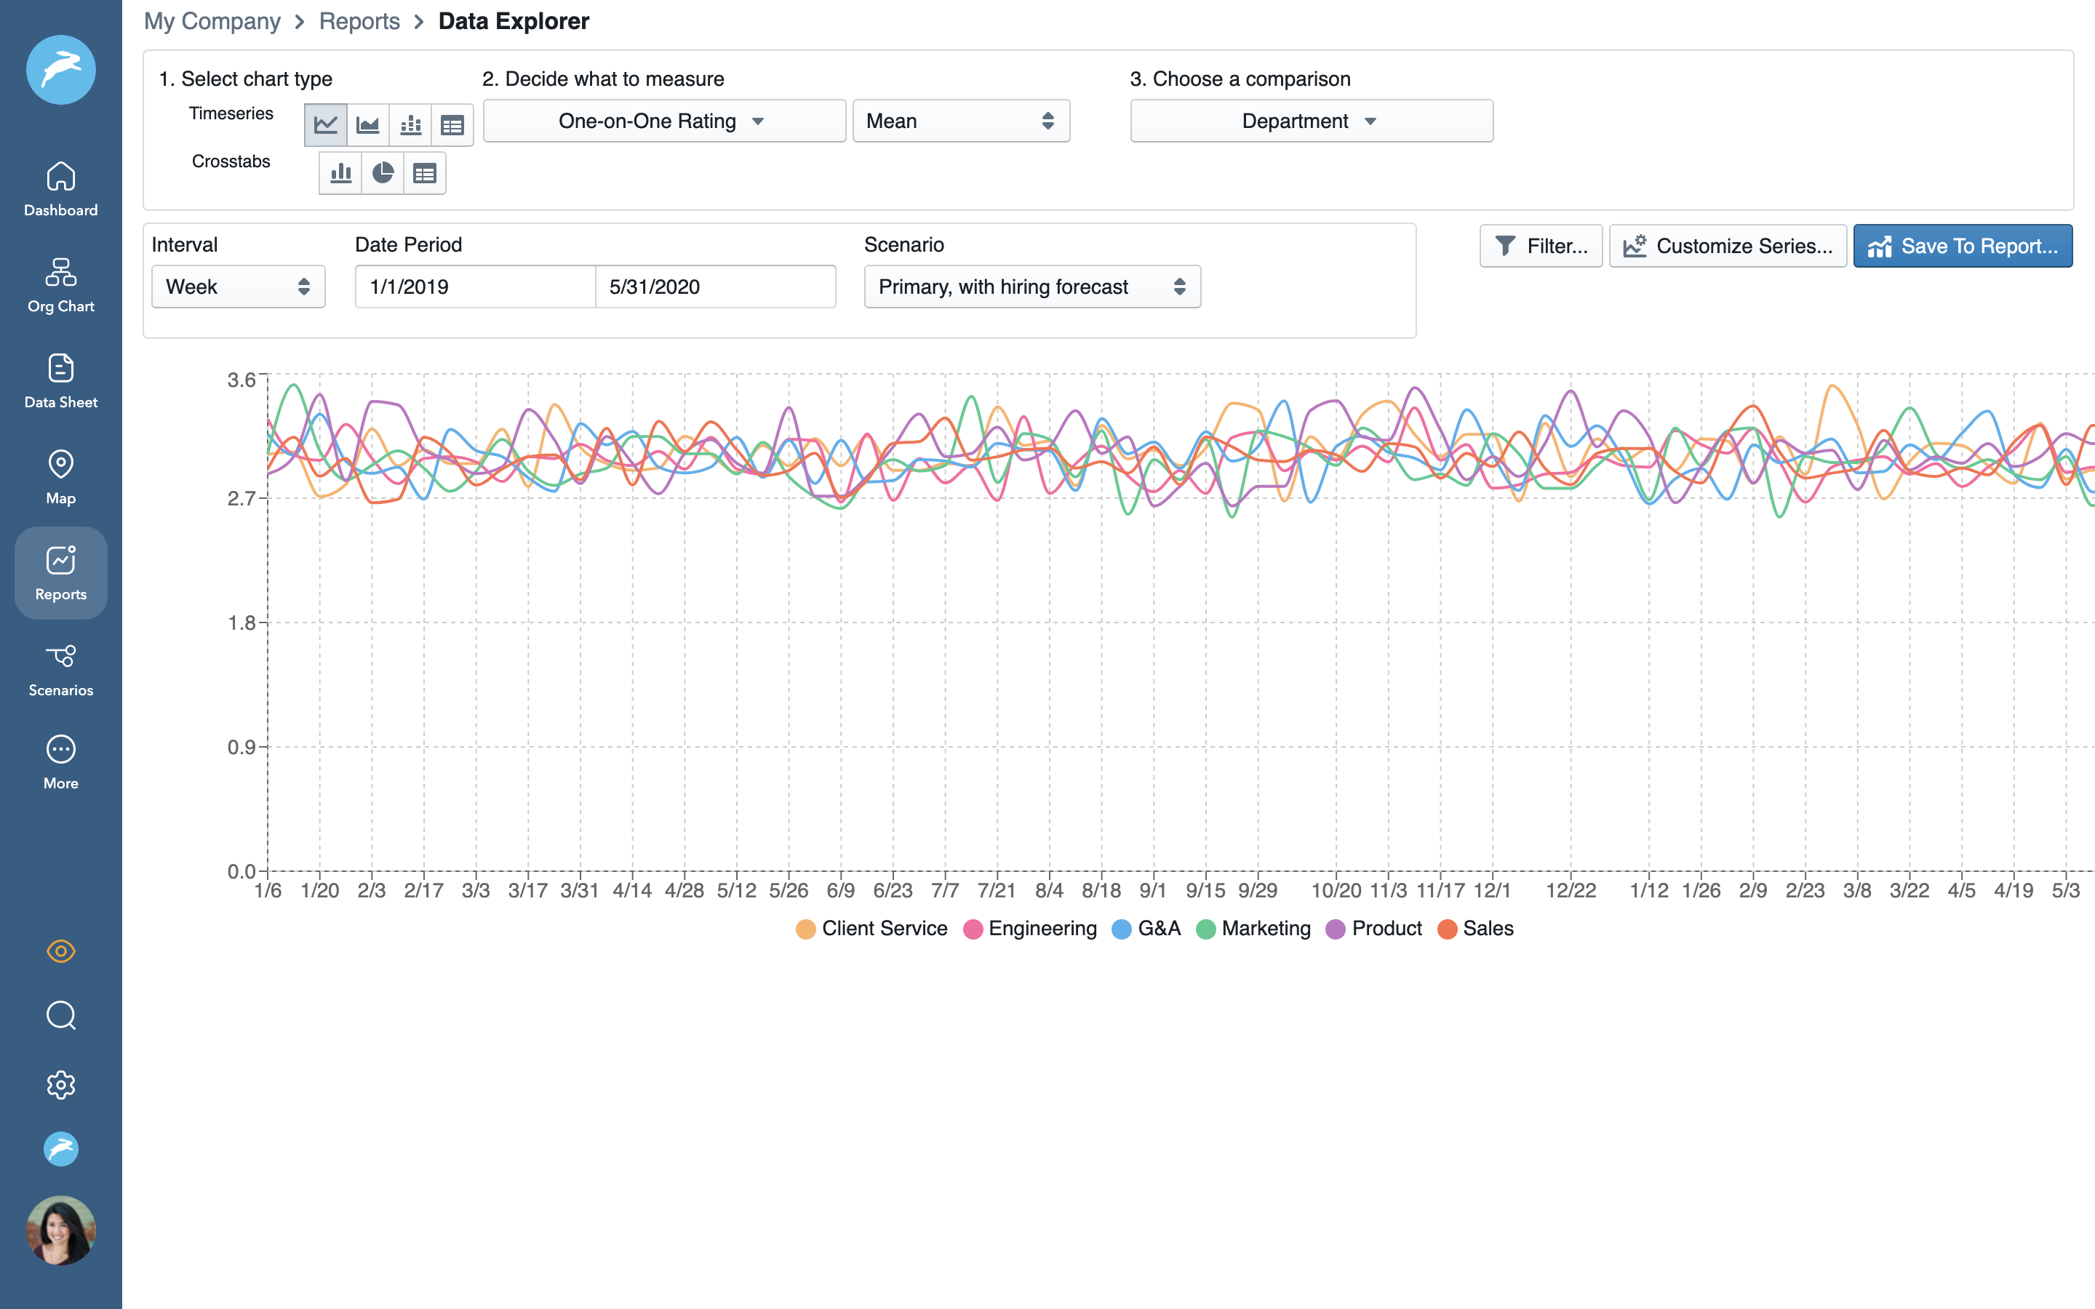This screenshot has width=2095, height=1309.
Task: Open the search tool in the sidebar
Action: point(60,1015)
